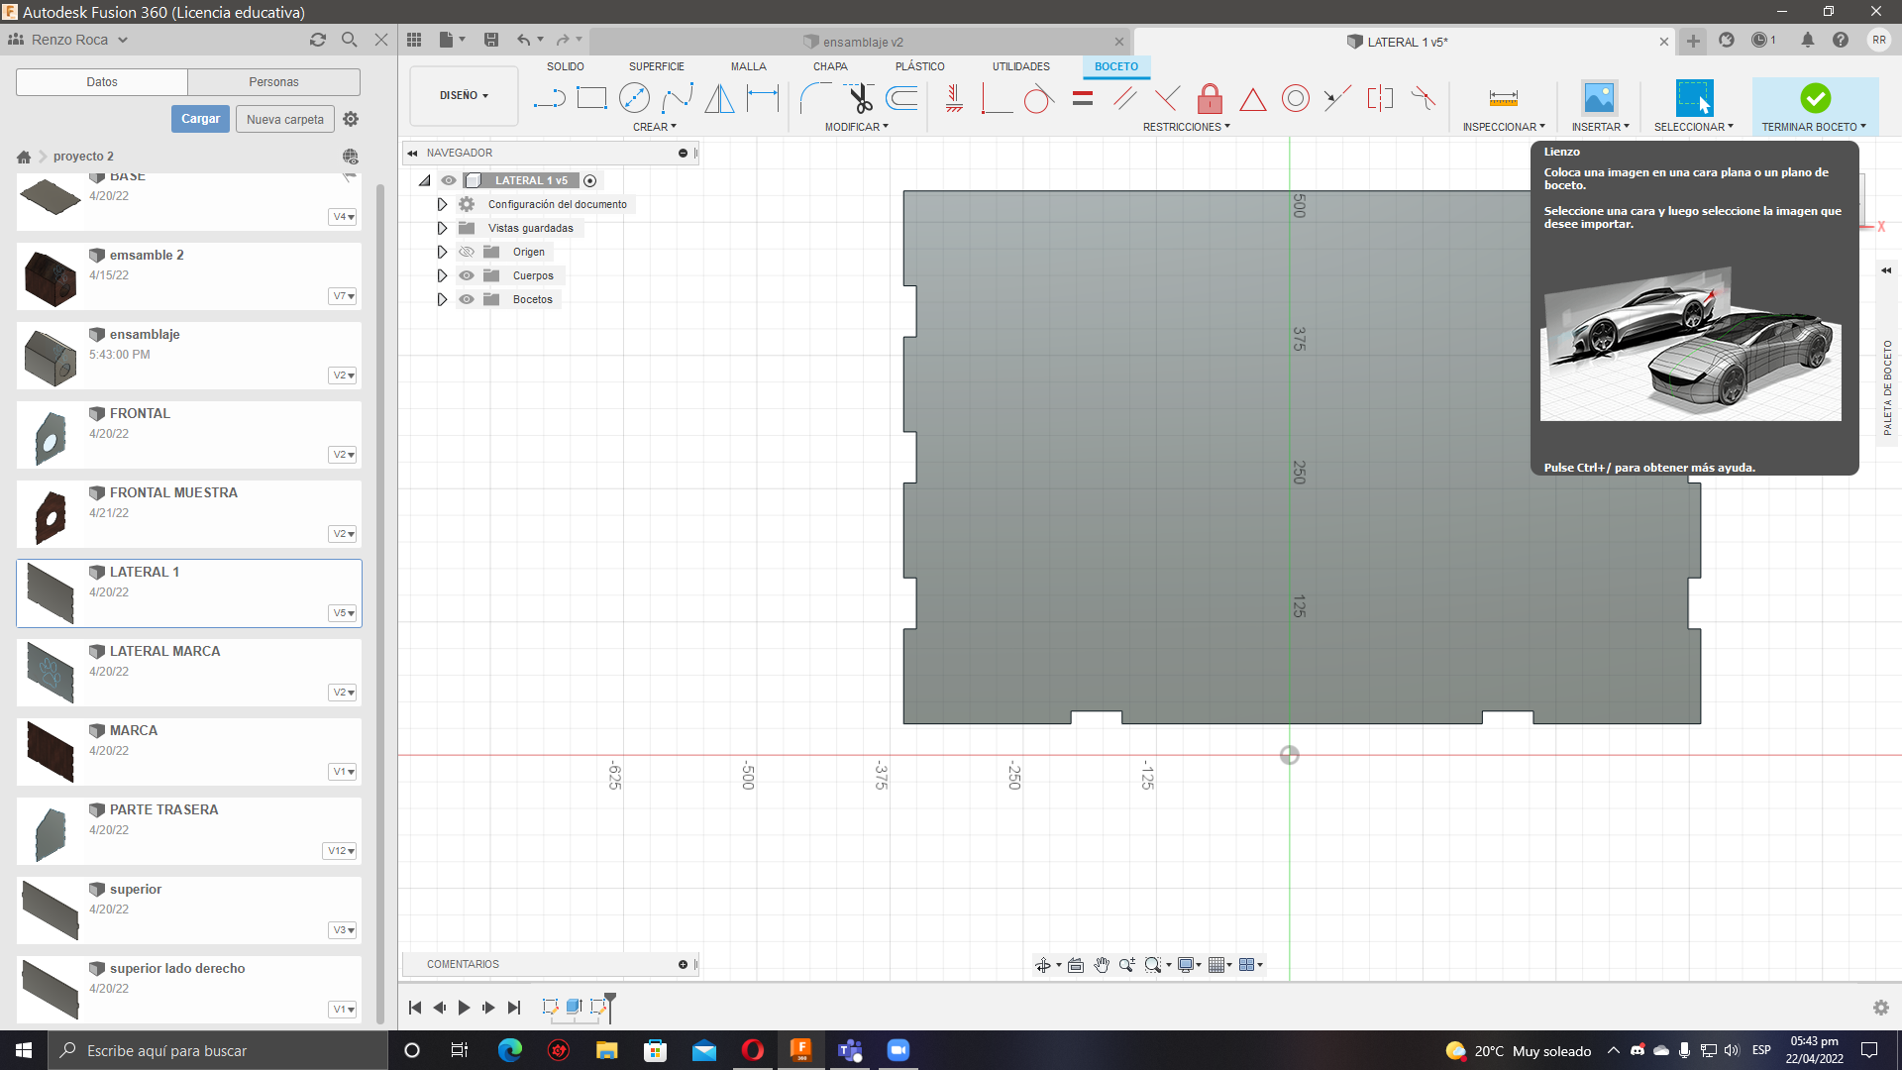The width and height of the screenshot is (1902, 1070).
Task: Open FRONTAL MUESTRA thumbnail in data panel
Action: click(51, 515)
